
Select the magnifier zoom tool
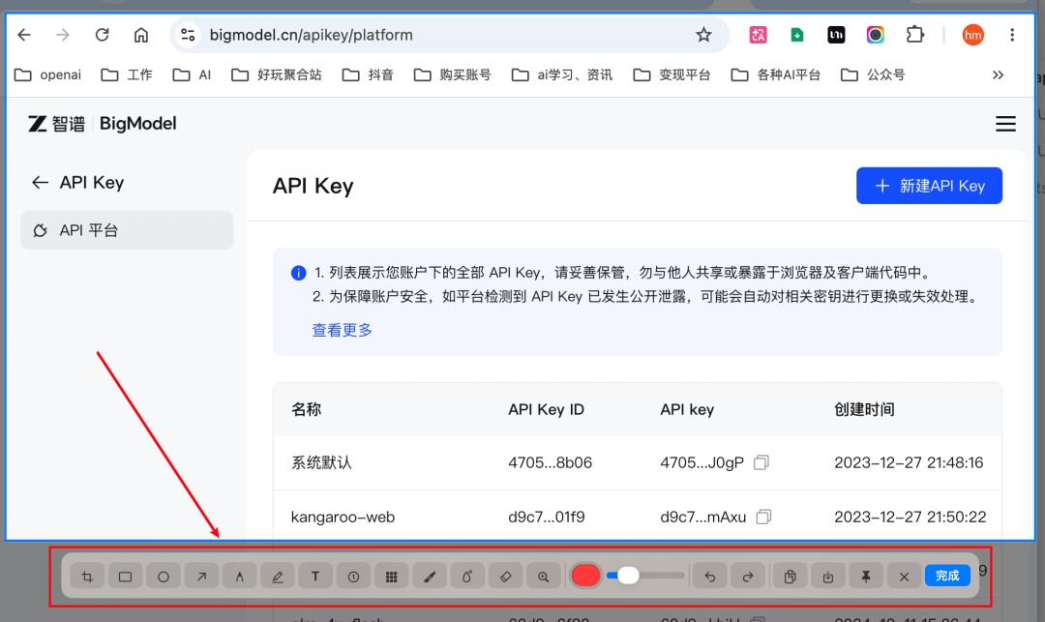point(543,577)
